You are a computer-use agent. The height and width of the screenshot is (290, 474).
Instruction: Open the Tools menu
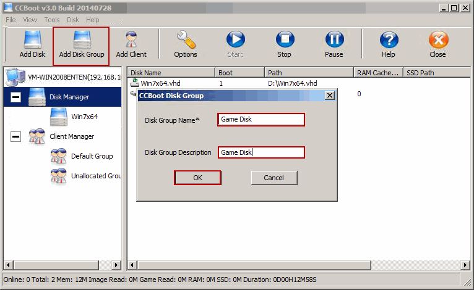click(x=52, y=20)
